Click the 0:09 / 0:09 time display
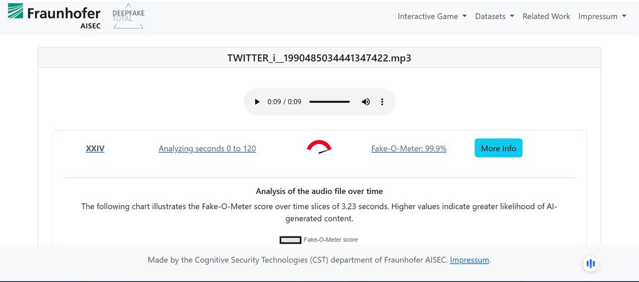The image size is (639, 282). pos(284,102)
